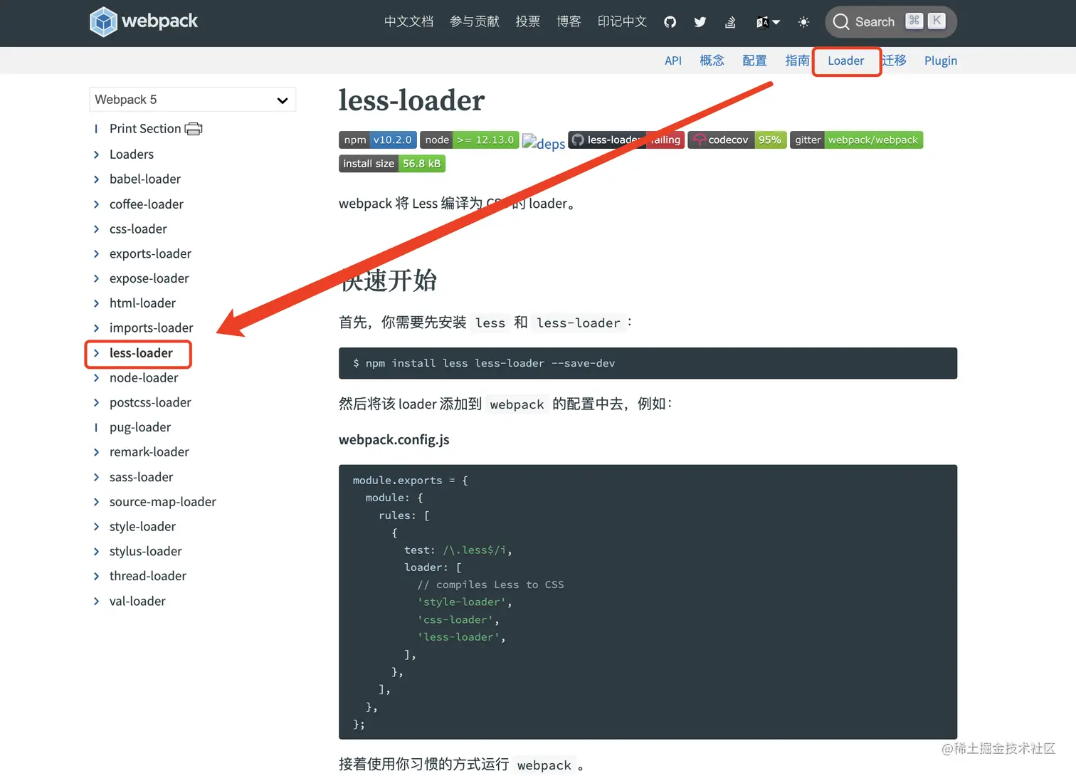1076x776 pixels.
Task: Open style-loader in sidebar
Action: click(142, 527)
